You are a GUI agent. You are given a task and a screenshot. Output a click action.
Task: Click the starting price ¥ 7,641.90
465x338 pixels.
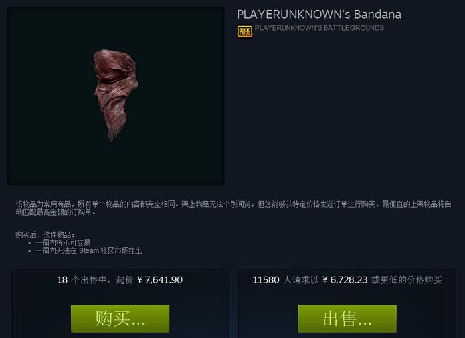pos(160,280)
